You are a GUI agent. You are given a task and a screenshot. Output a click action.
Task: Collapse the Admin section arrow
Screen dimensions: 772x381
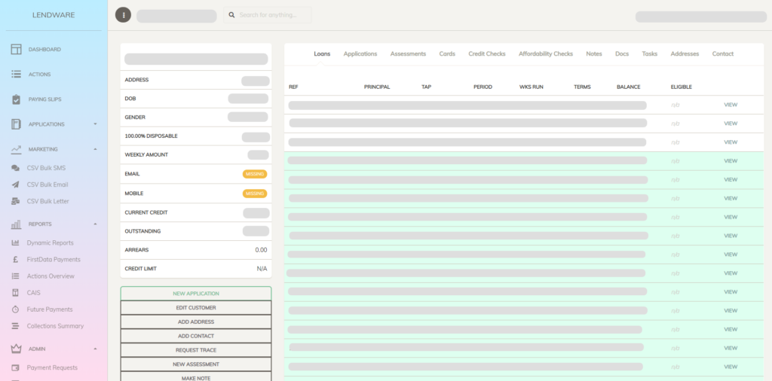point(96,349)
